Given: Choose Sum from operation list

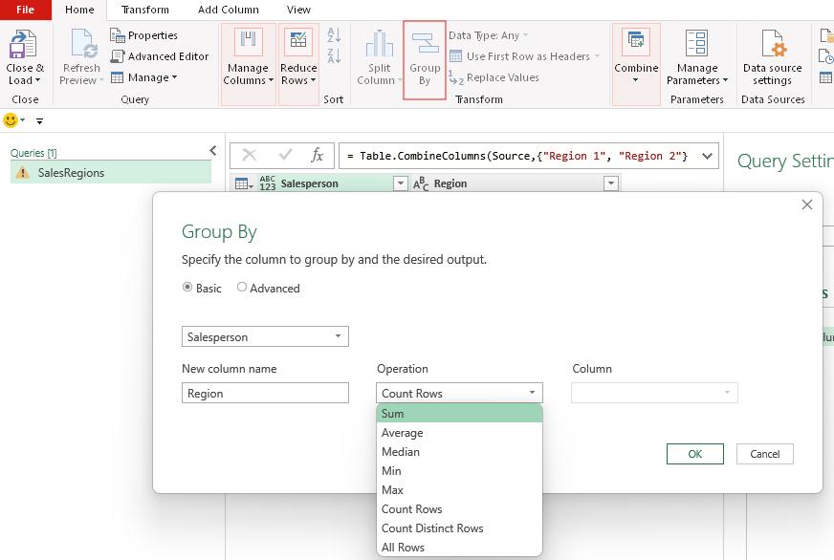Looking at the screenshot, I should click(x=459, y=414).
